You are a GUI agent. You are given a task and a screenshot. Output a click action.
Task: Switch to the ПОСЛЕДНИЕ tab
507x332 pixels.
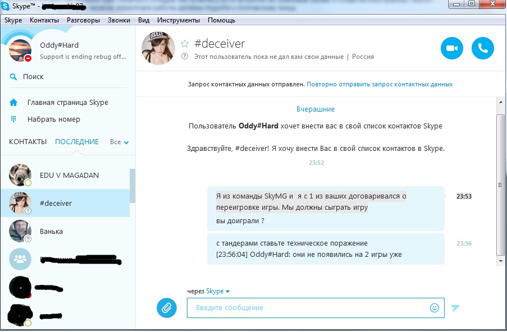pos(77,142)
